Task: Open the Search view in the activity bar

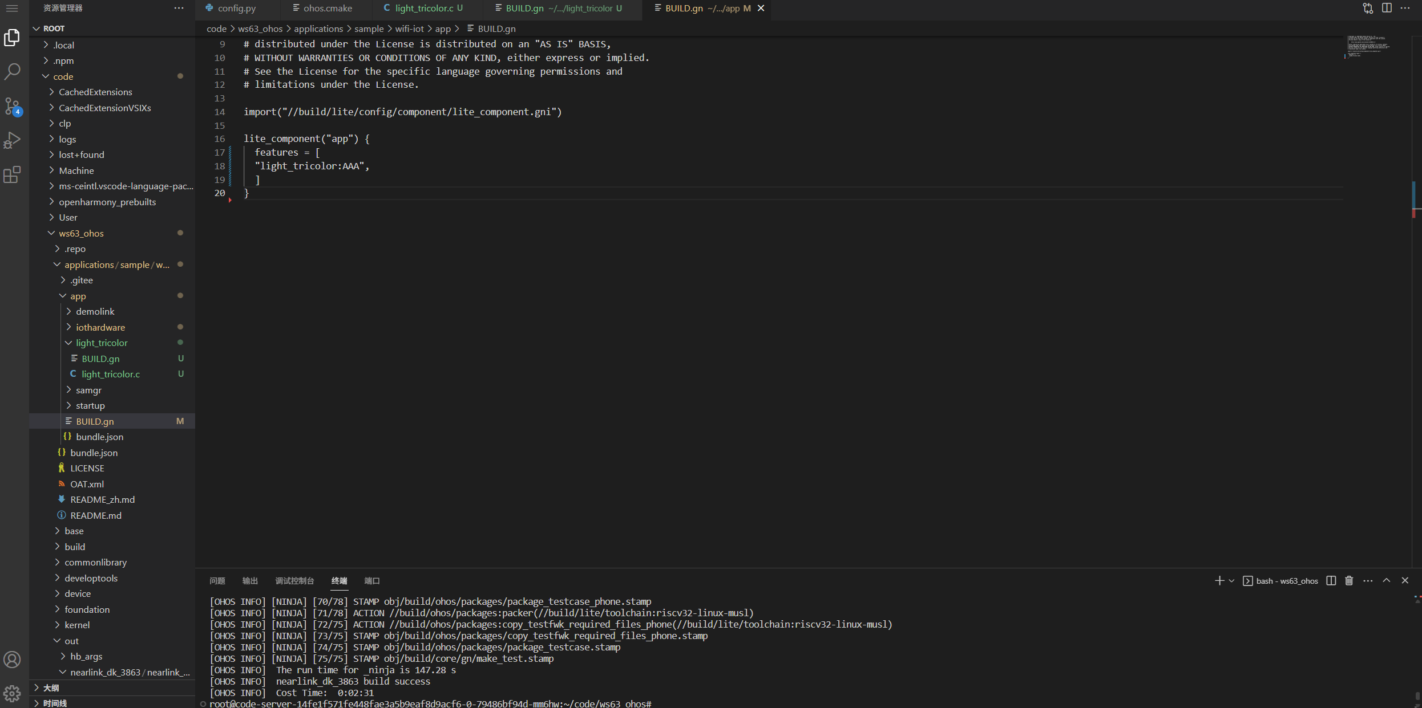Action: tap(12, 71)
